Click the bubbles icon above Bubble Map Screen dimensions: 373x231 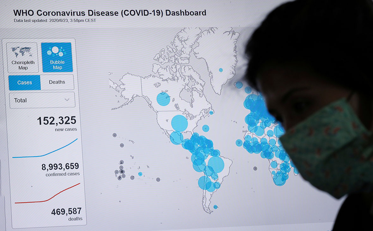coord(57,51)
